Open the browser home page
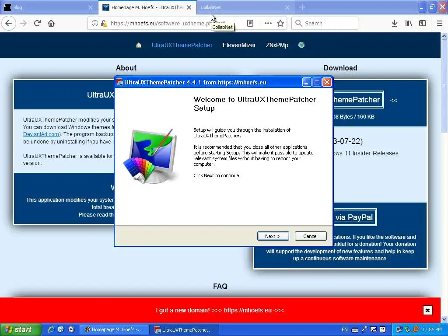 51,24
